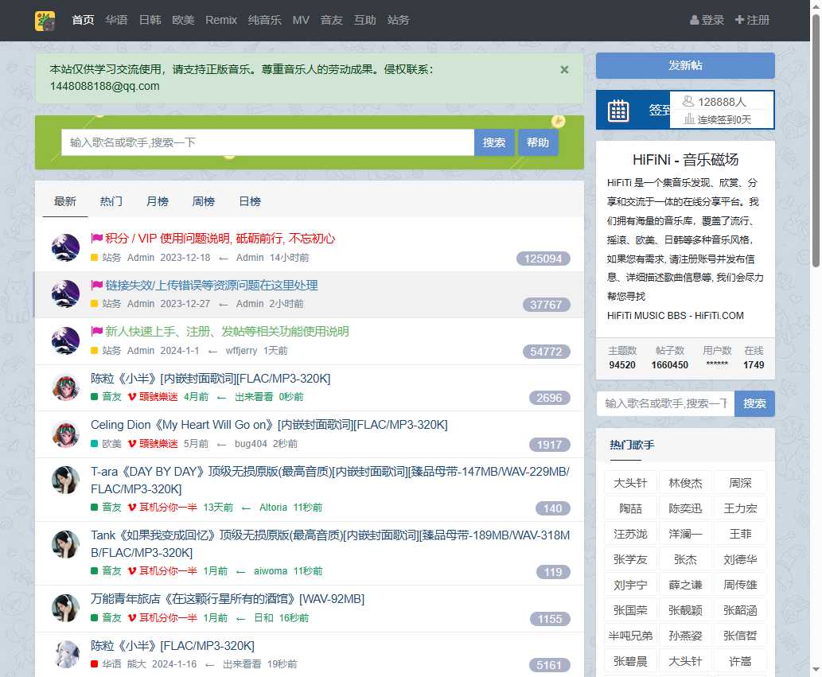This screenshot has height=677, width=822.
Task: Click the 发新帖 button
Action: pos(684,66)
